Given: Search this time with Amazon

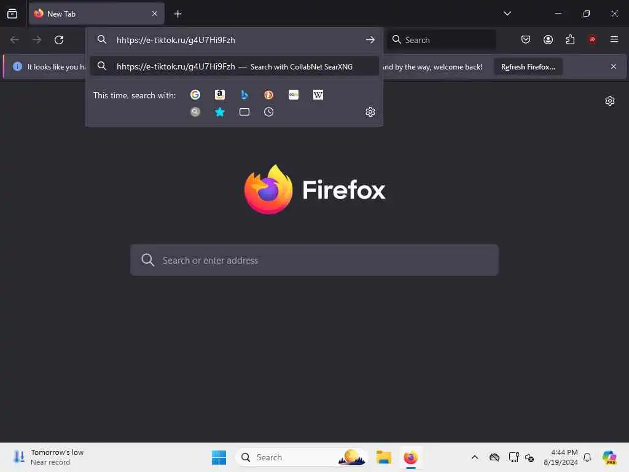Looking at the screenshot, I should point(220,95).
